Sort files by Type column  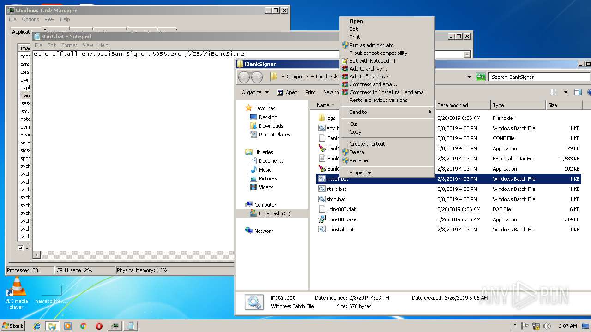(518, 105)
